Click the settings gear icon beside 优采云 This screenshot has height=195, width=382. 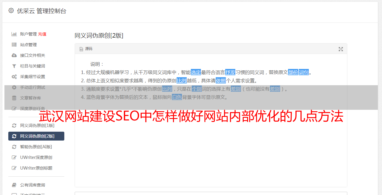[11, 11]
